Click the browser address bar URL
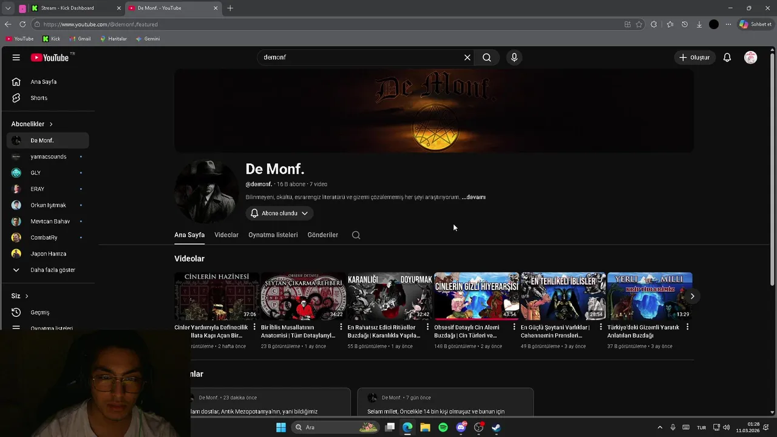The height and width of the screenshot is (437, 777). (100, 24)
